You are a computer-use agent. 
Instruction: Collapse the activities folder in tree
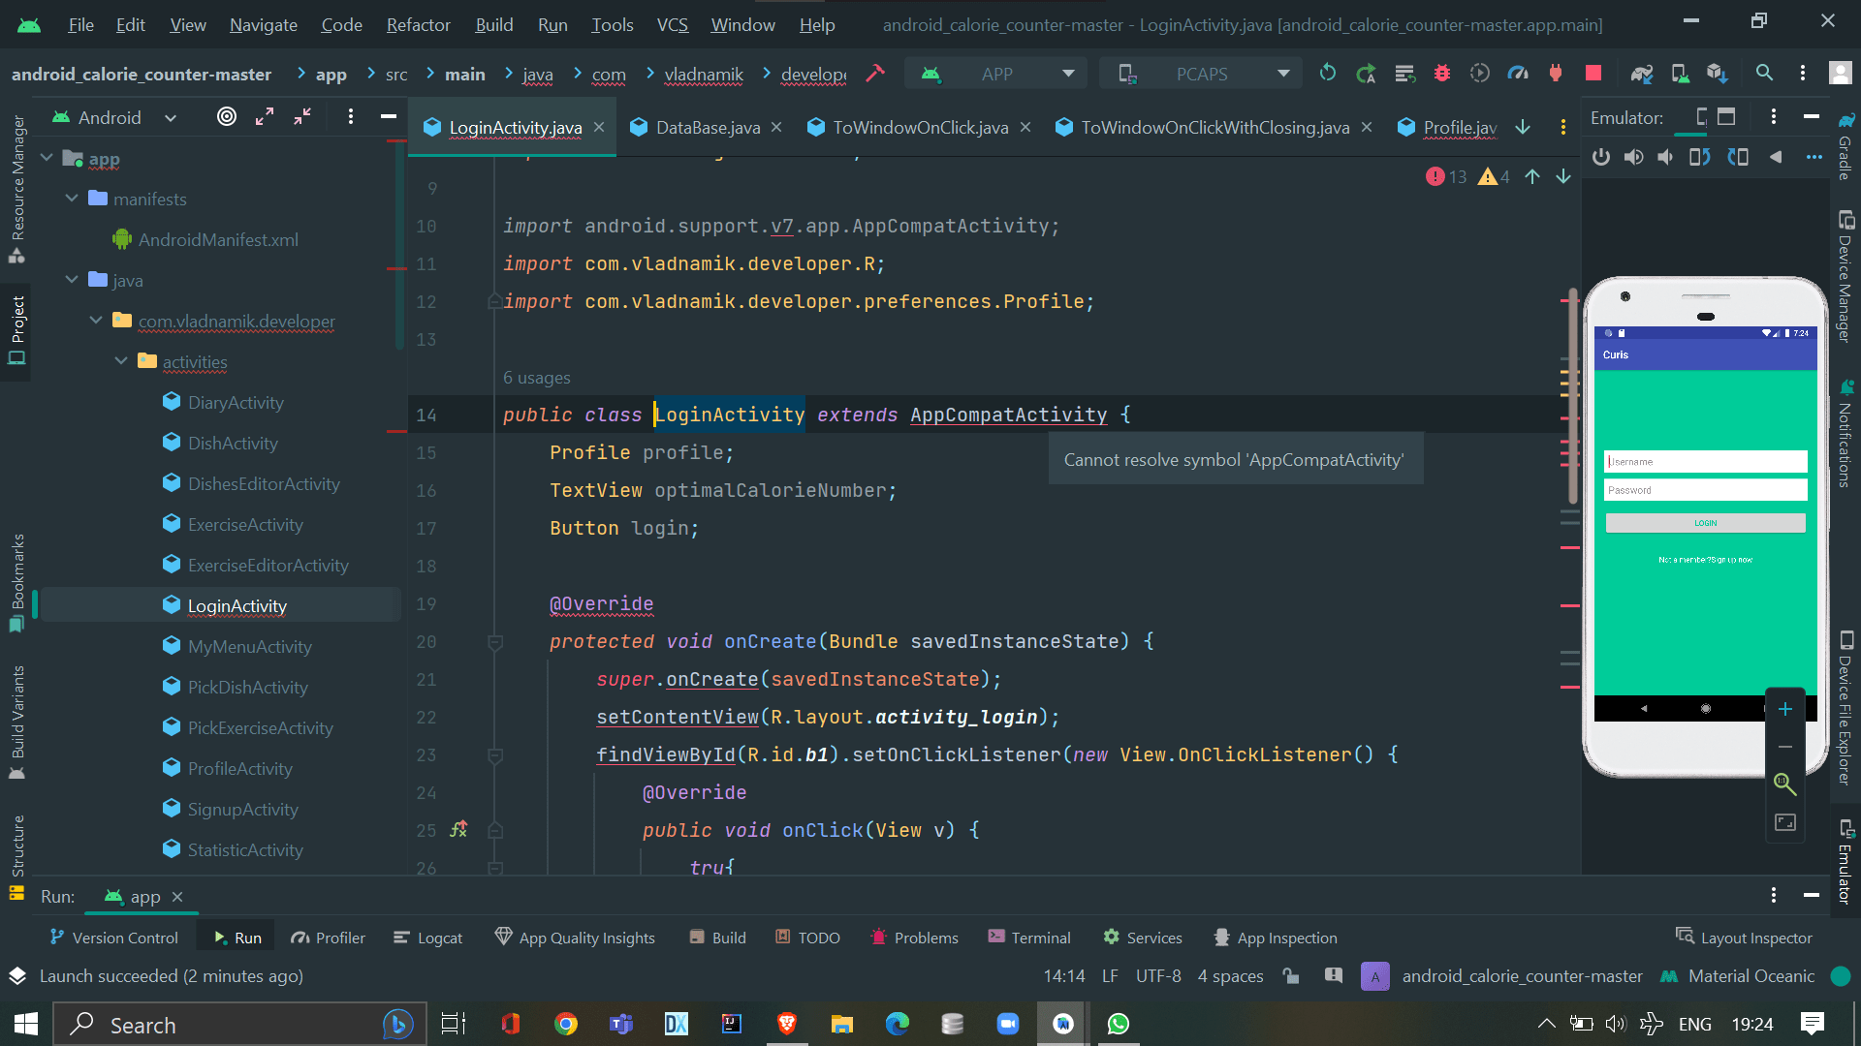(x=121, y=361)
